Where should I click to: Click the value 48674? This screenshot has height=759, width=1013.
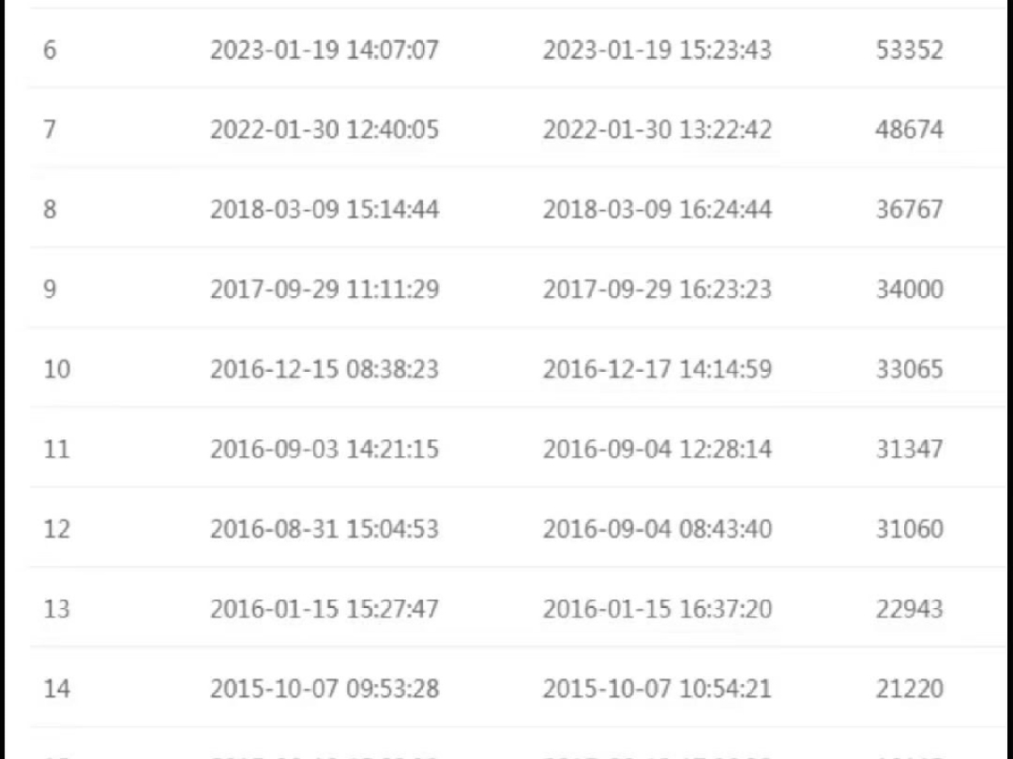909,130
